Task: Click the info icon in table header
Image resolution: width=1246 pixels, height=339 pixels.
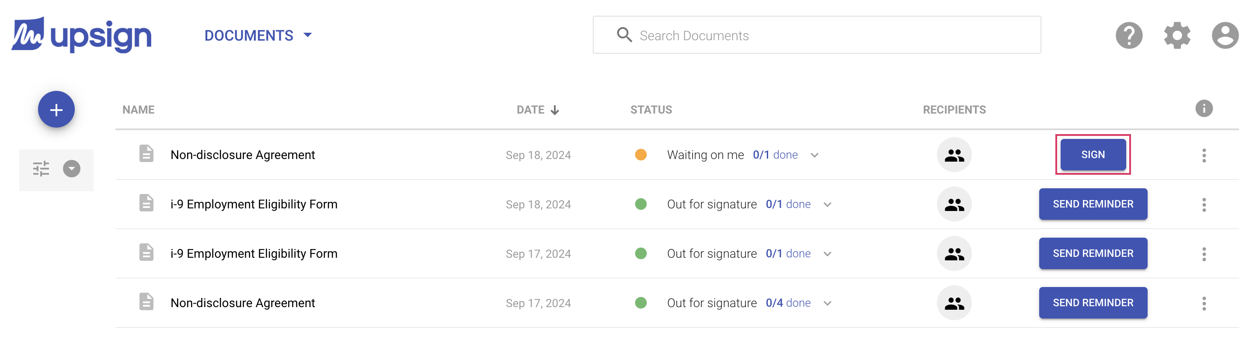Action: click(x=1204, y=109)
